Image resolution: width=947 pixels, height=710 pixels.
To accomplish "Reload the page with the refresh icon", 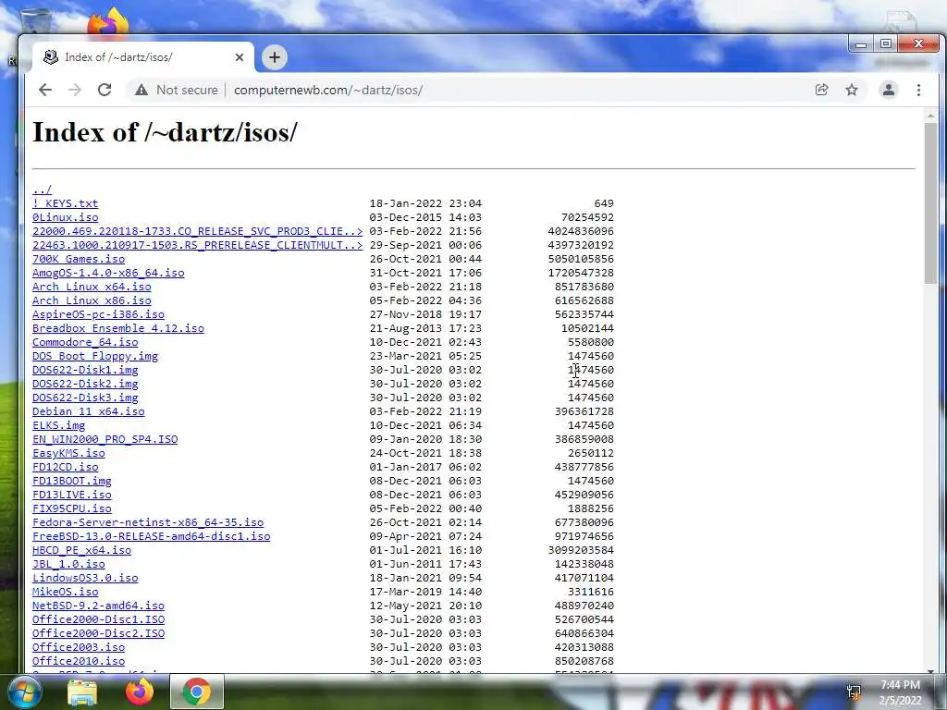I will pyautogui.click(x=105, y=90).
